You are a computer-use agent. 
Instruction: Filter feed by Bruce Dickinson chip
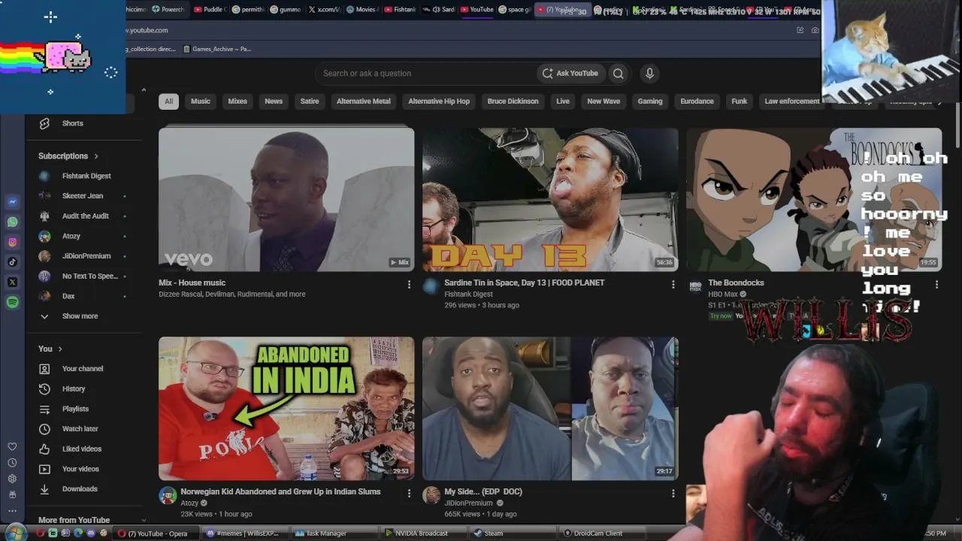[x=513, y=101]
